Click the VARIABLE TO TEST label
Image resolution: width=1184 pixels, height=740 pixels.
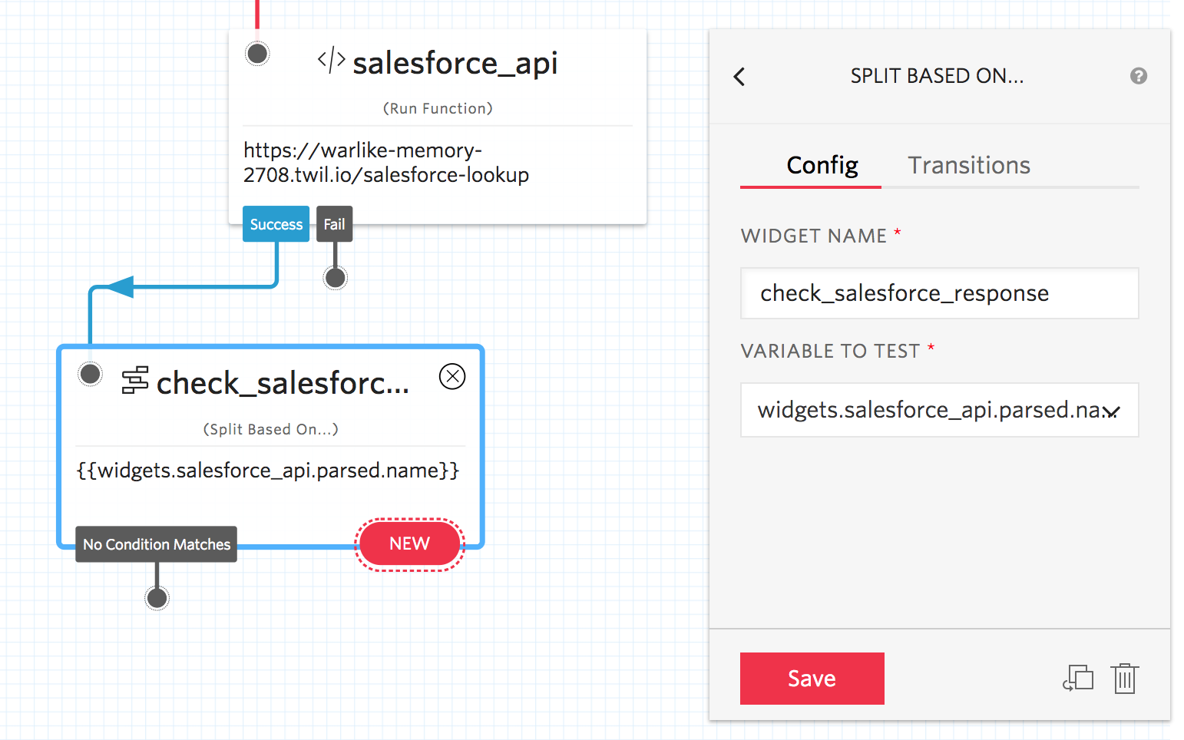(x=830, y=351)
